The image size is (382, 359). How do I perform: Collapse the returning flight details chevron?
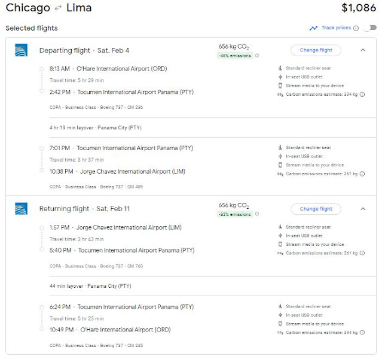pos(363,209)
